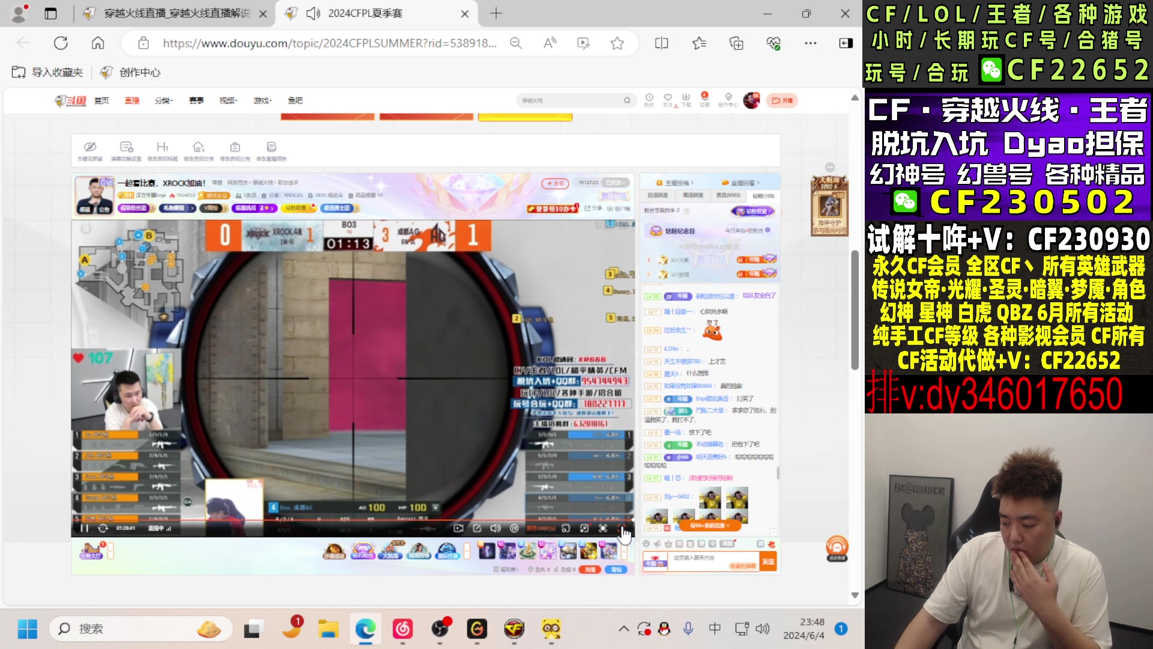The height and width of the screenshot is (649, 1153).
Task: Expand the 主播投稿 section
Action: click(x=676, y=183)
